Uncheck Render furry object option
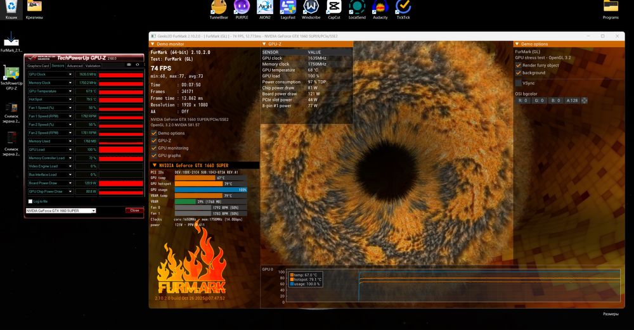The height and width of the screenshot is (330, 634). [x=518, y=65]
